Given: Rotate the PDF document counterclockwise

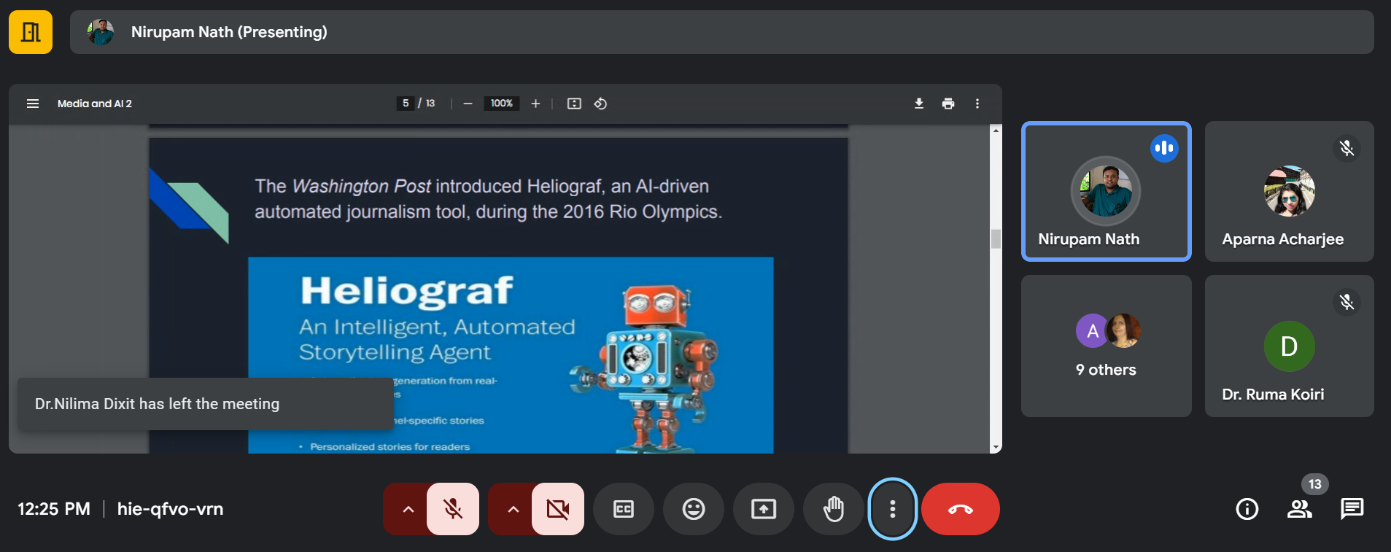Looking at the screenshot, I should [x=600, y=104].
